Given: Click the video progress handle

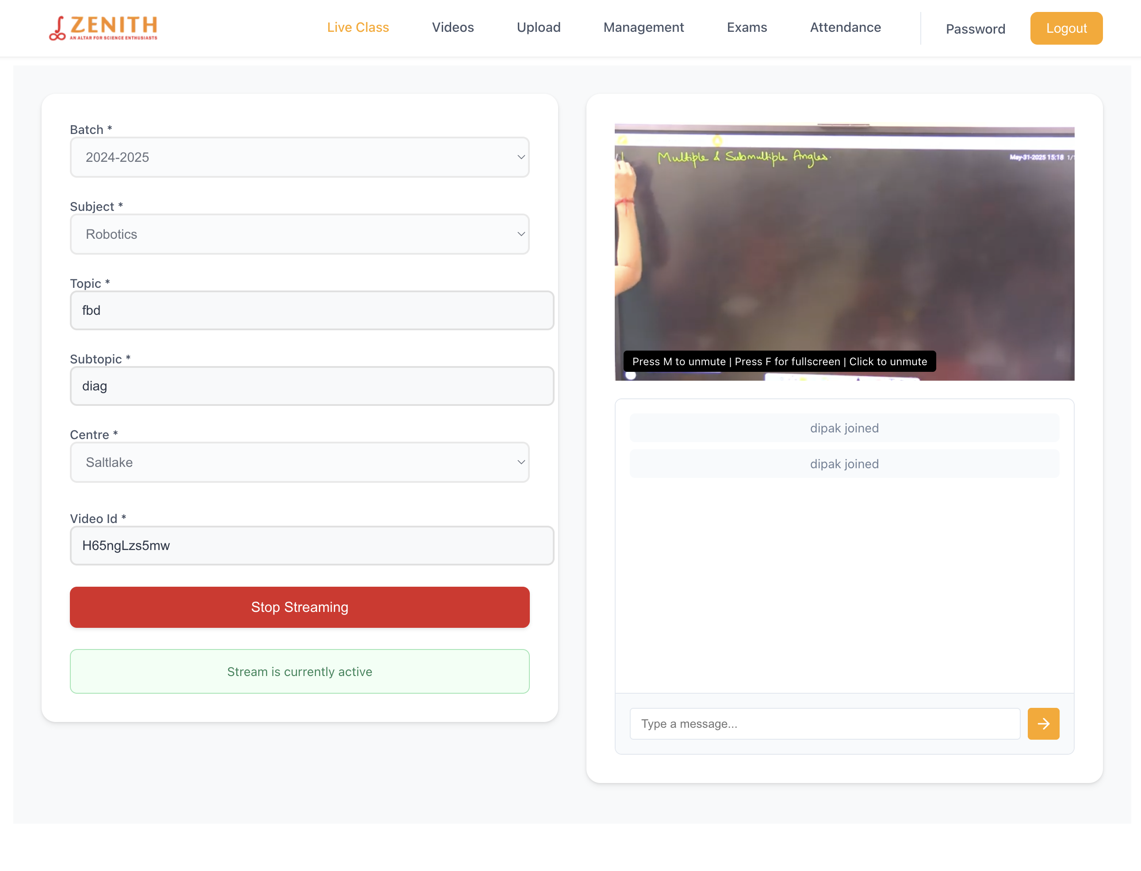Looking at the screenshot, I should [630, 375].
